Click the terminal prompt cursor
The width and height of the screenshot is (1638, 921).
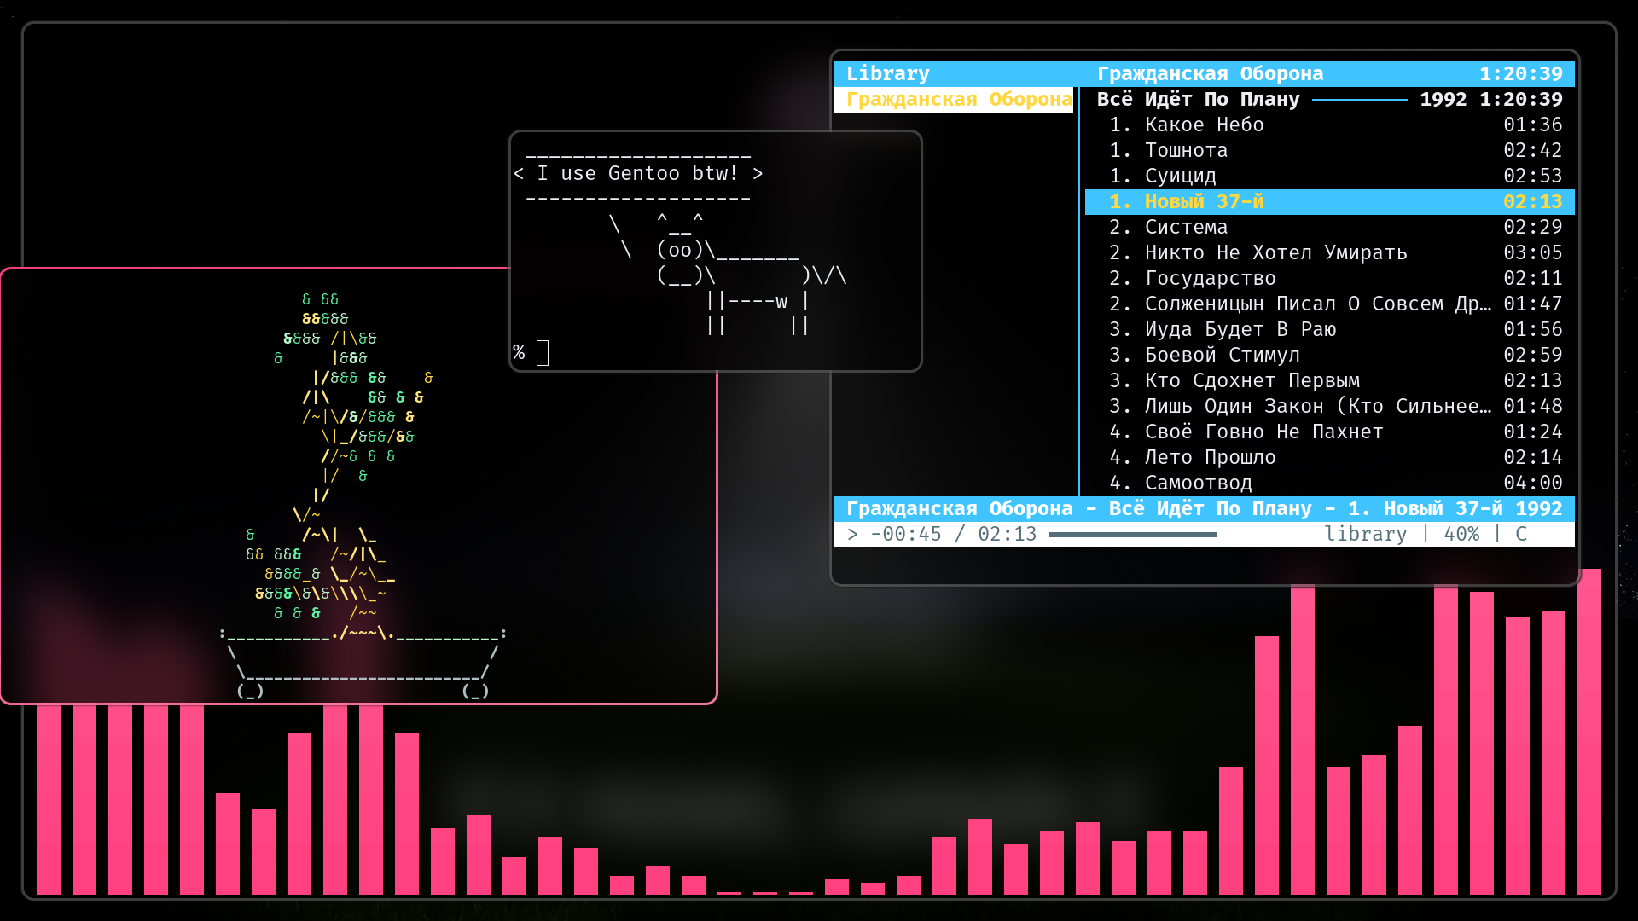(x=543, y=353)
